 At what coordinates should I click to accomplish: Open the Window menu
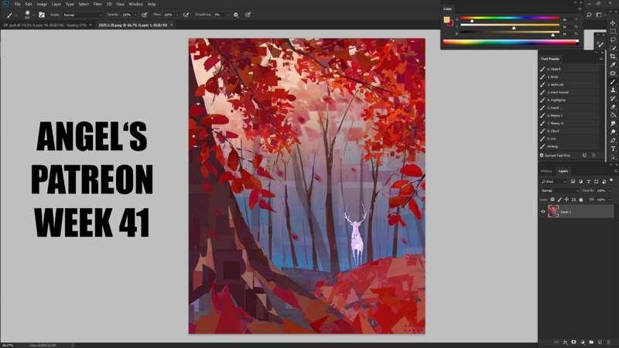(136, 4)
